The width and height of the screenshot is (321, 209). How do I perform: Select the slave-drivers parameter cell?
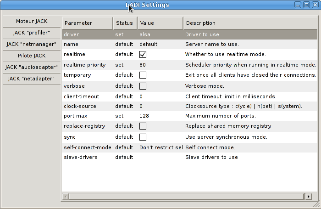pyautogui.click(x=80, y=157)
